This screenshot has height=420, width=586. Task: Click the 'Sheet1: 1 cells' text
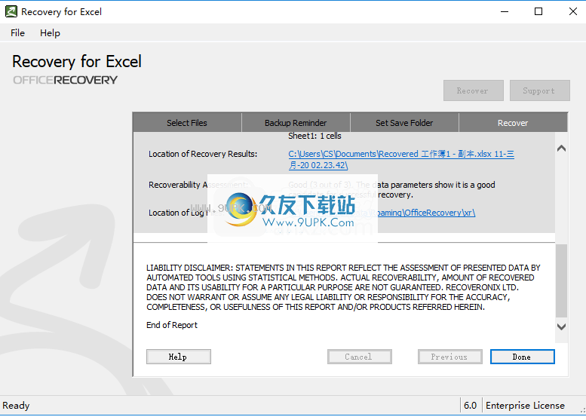point(314,136)
